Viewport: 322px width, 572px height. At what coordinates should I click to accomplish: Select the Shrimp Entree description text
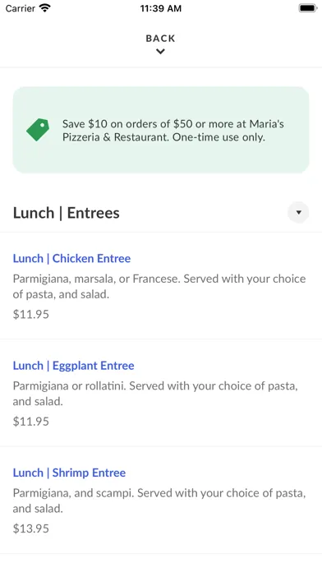point(159,501)
